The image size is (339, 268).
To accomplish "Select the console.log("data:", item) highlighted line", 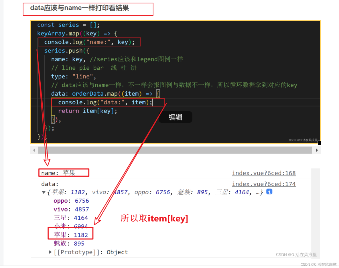I will (105, 102).
